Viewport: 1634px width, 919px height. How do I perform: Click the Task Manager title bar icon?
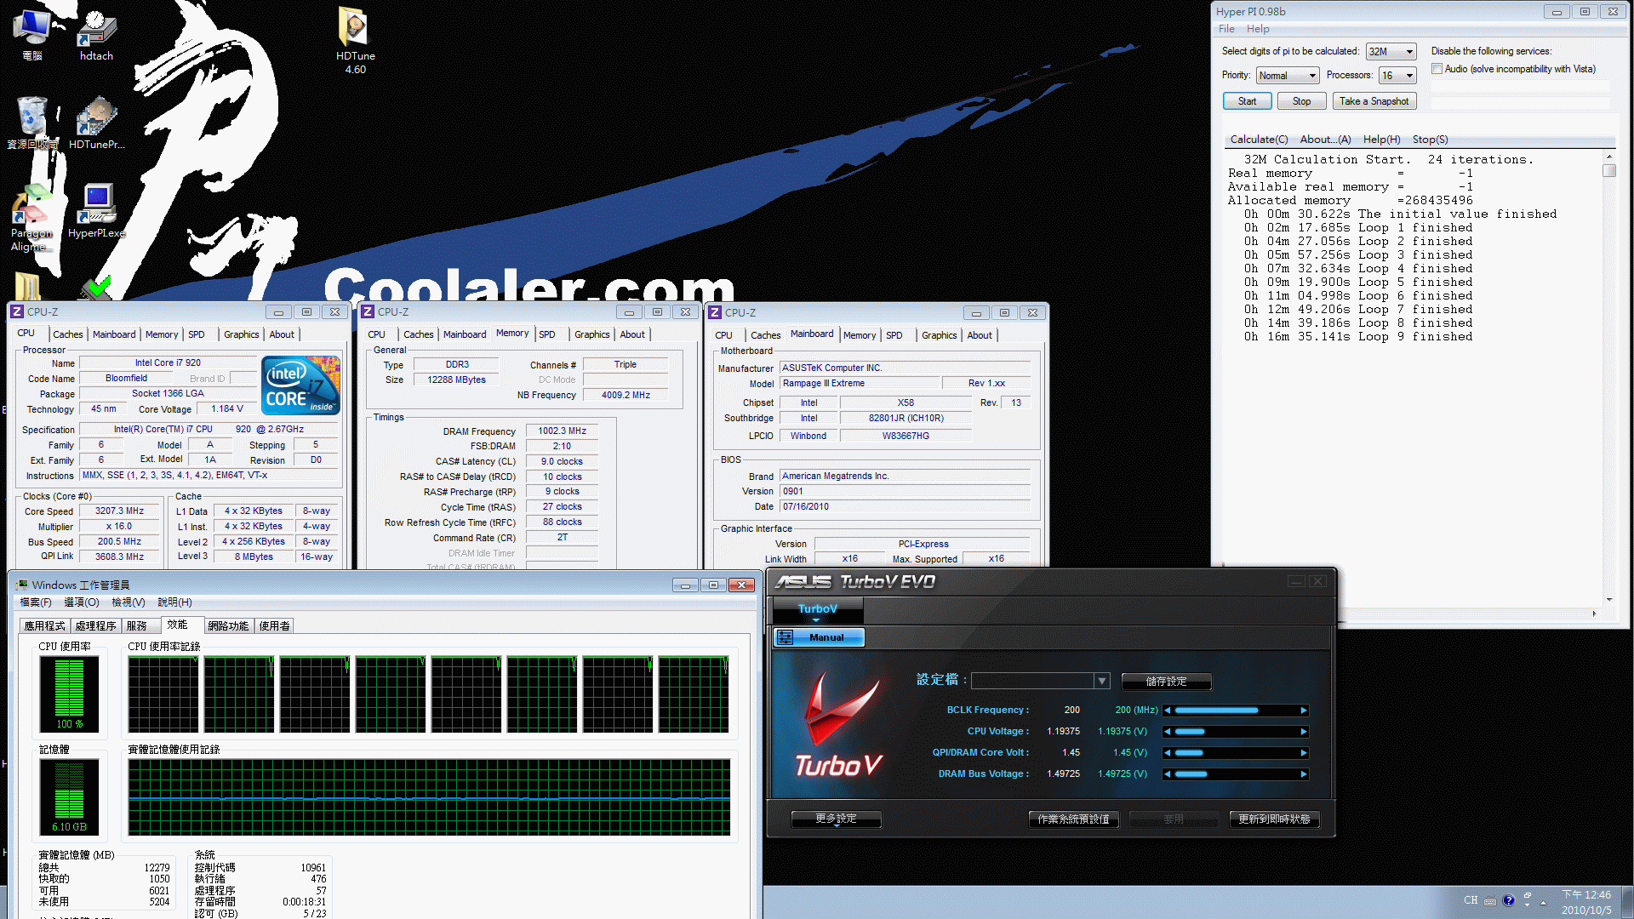click(x=22, y=585)
